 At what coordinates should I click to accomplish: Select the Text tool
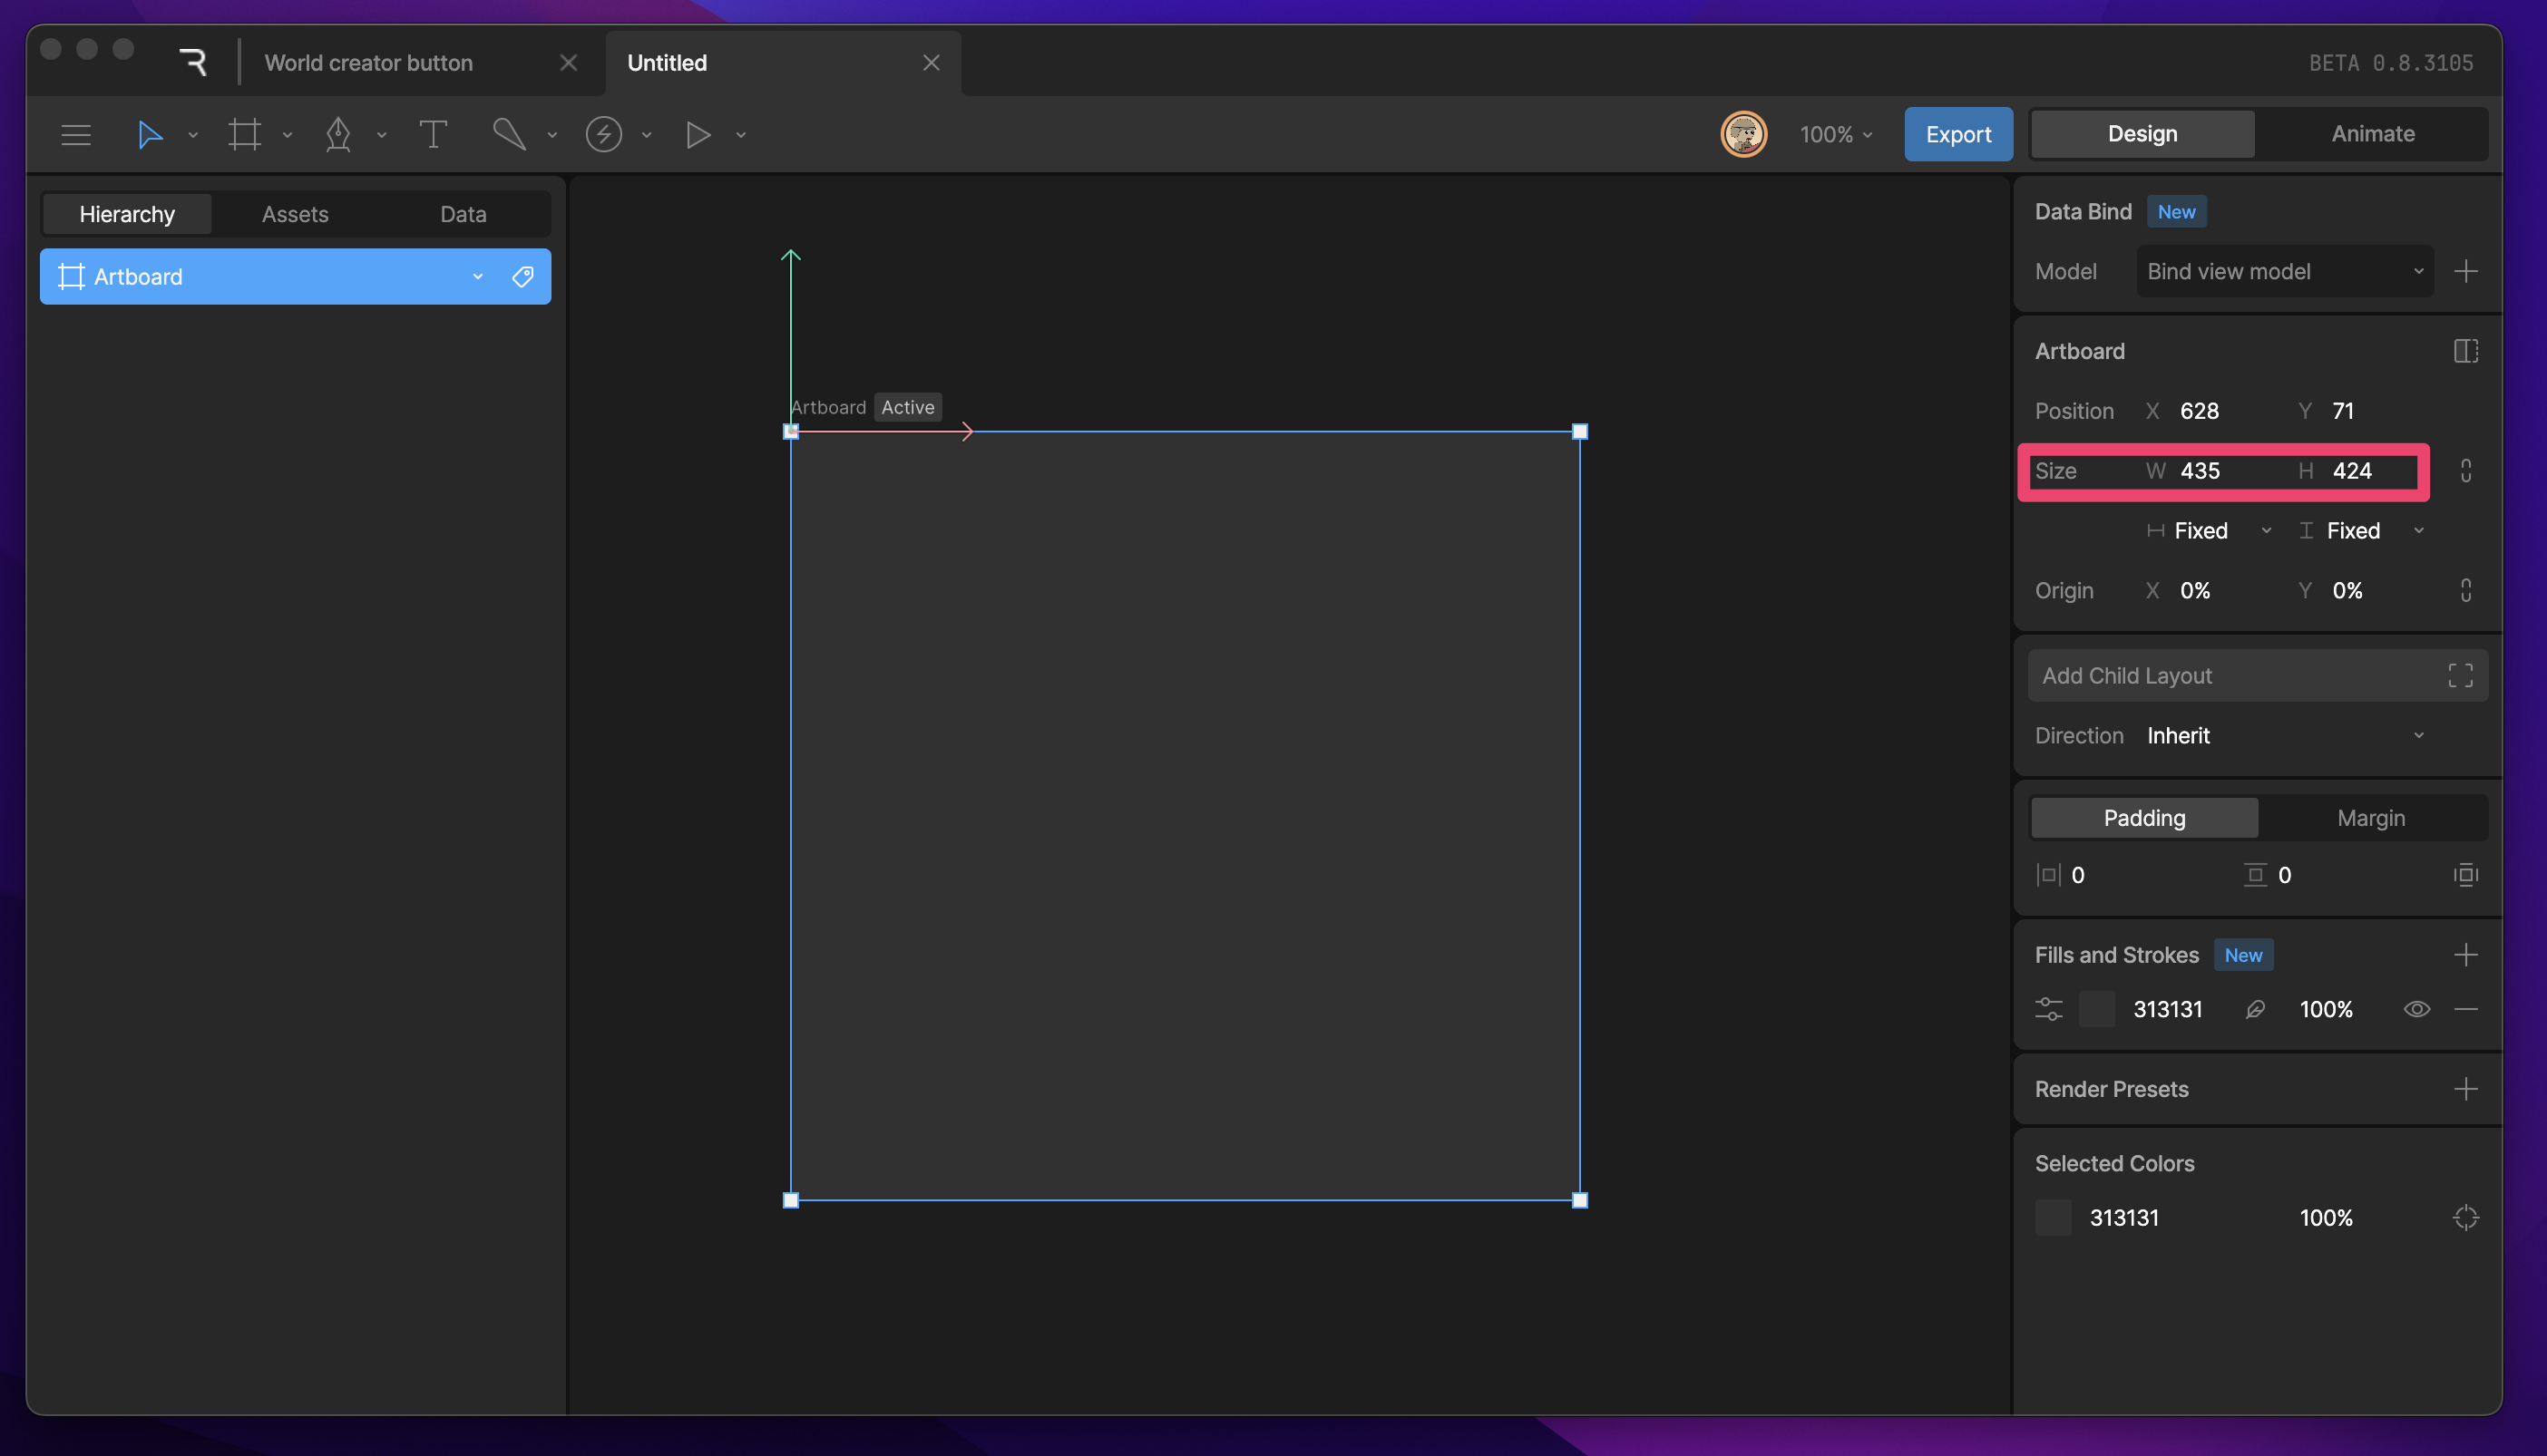click(x=432, y=134)
